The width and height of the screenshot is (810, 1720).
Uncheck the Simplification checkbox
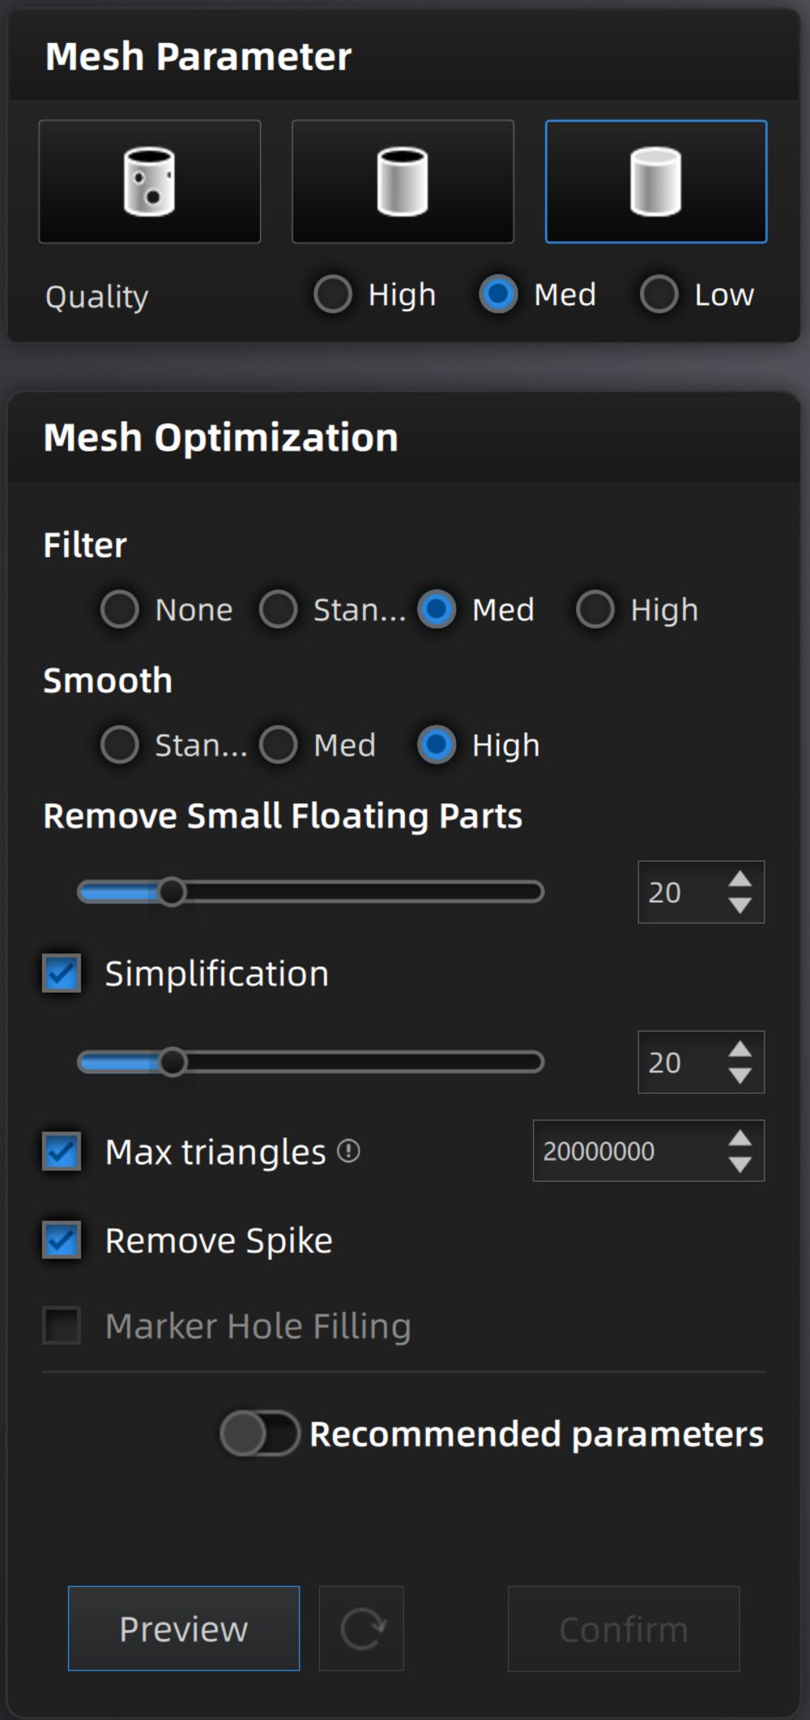(x=62, y=973)
